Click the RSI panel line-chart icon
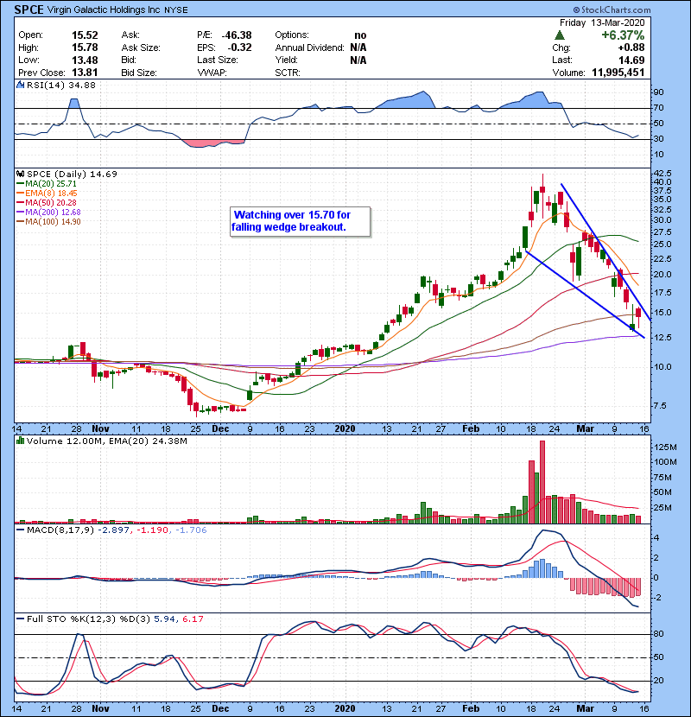Screen dimensions: 691x717 20,85
